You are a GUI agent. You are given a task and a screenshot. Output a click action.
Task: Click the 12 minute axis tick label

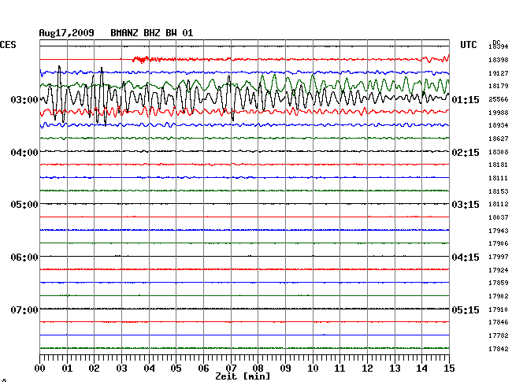click(x=367, y=369)
